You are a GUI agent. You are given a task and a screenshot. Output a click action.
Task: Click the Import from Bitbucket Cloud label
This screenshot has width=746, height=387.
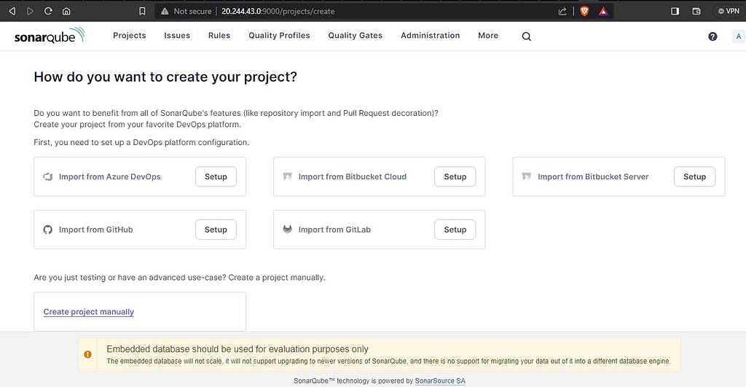coord(353,176)
